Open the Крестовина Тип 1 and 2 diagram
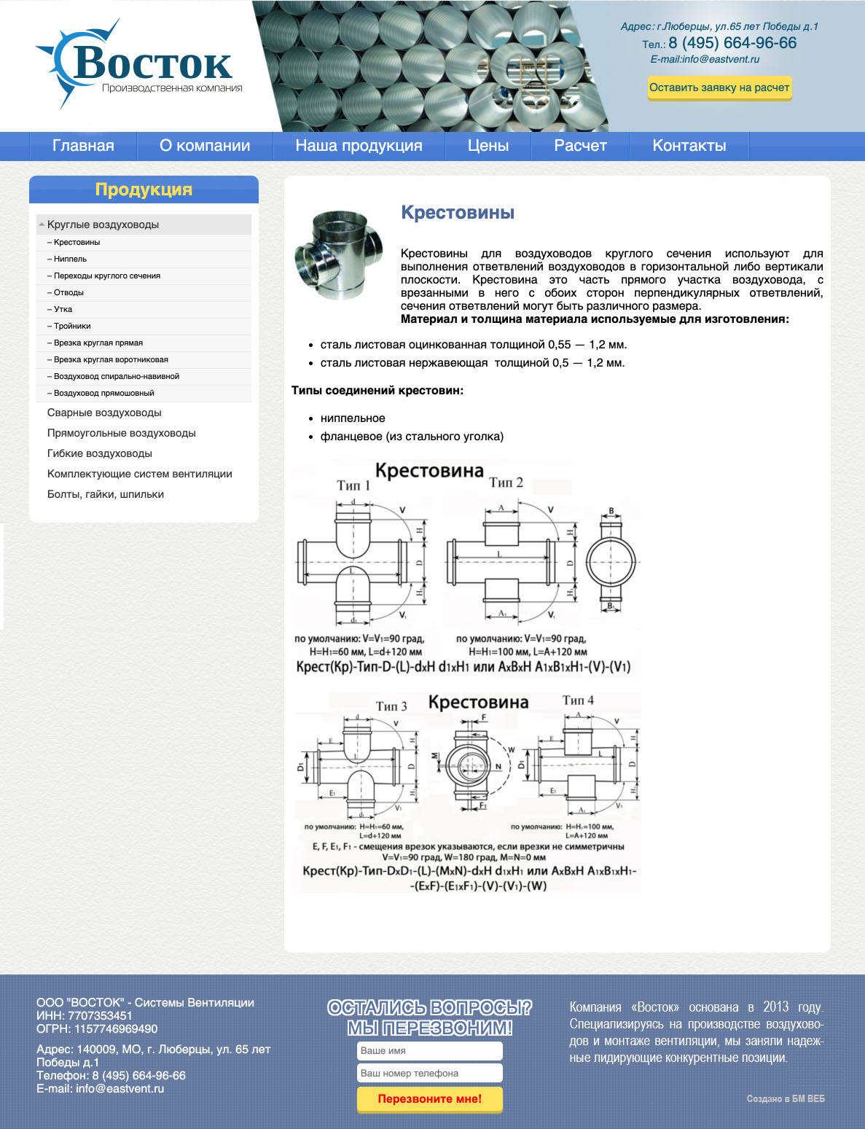Screen dimensions: 865x1129 tap(466, 568)
